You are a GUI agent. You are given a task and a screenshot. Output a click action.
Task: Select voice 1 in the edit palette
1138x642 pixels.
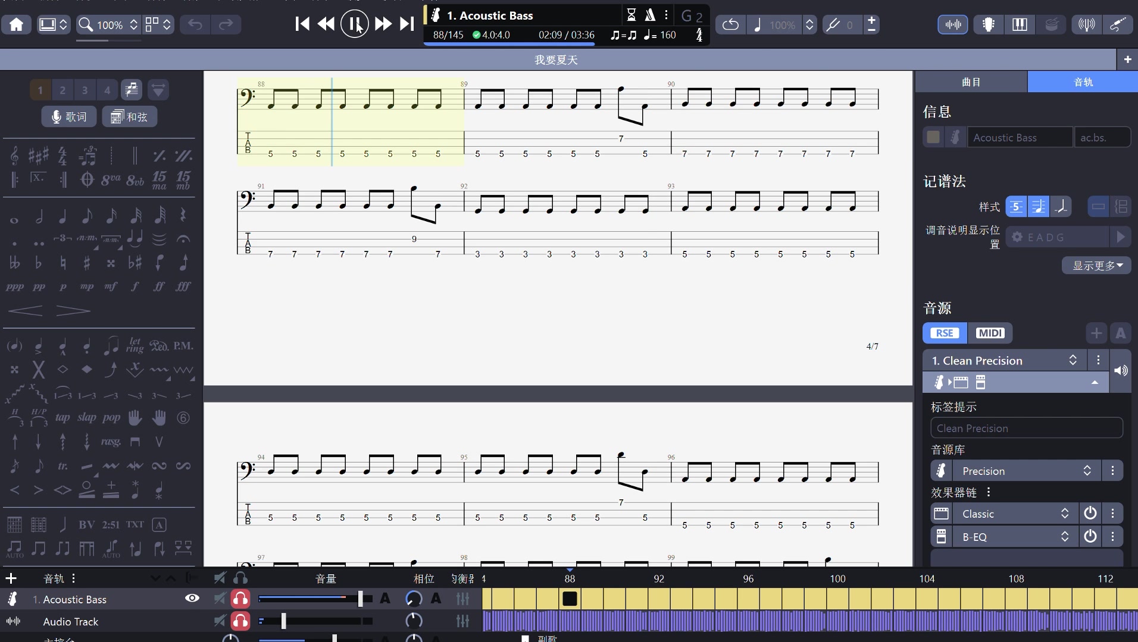(40, 90)
